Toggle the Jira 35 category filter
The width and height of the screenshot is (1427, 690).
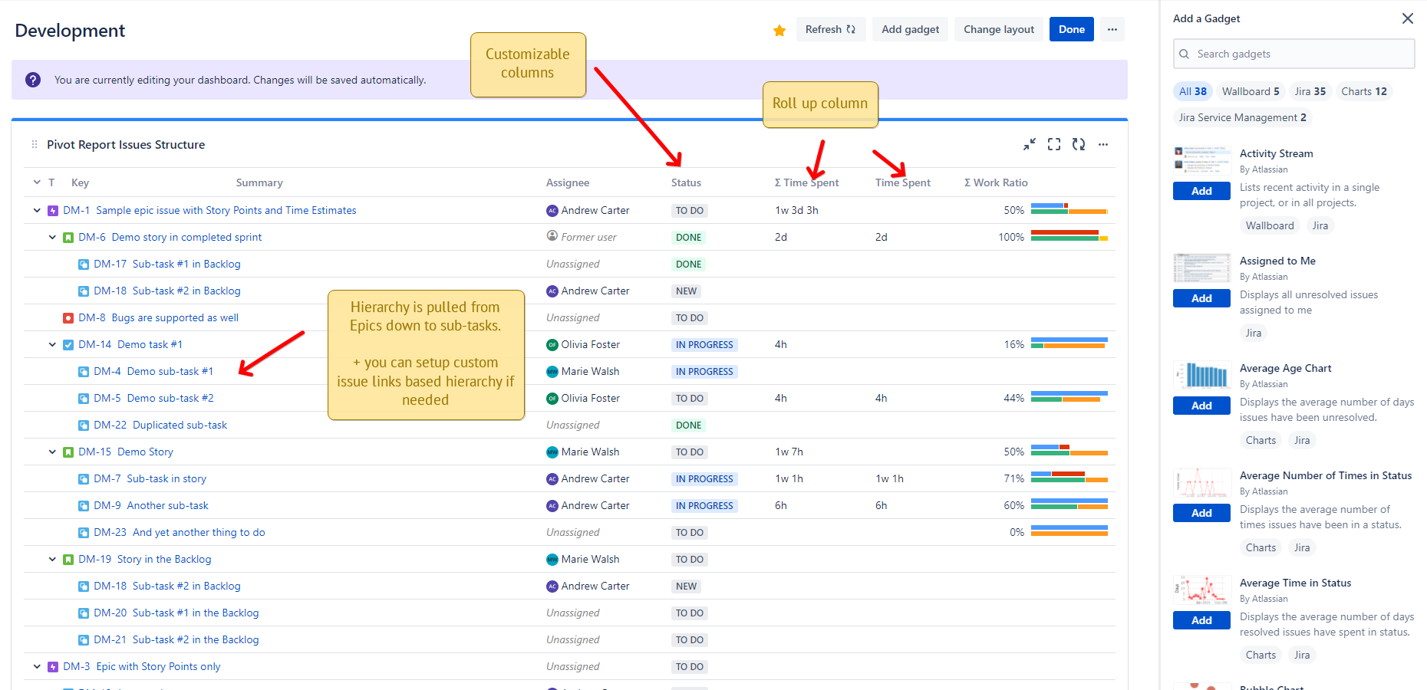[1310, 91]
